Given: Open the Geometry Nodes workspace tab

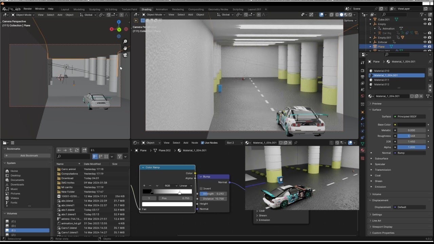Looking at the screenshot, I should pyautogui.click(x=218, y=9).
